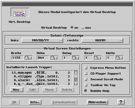Select the 'aus' radio button
This screenshot has width=135, height=108.
[83, 28]
